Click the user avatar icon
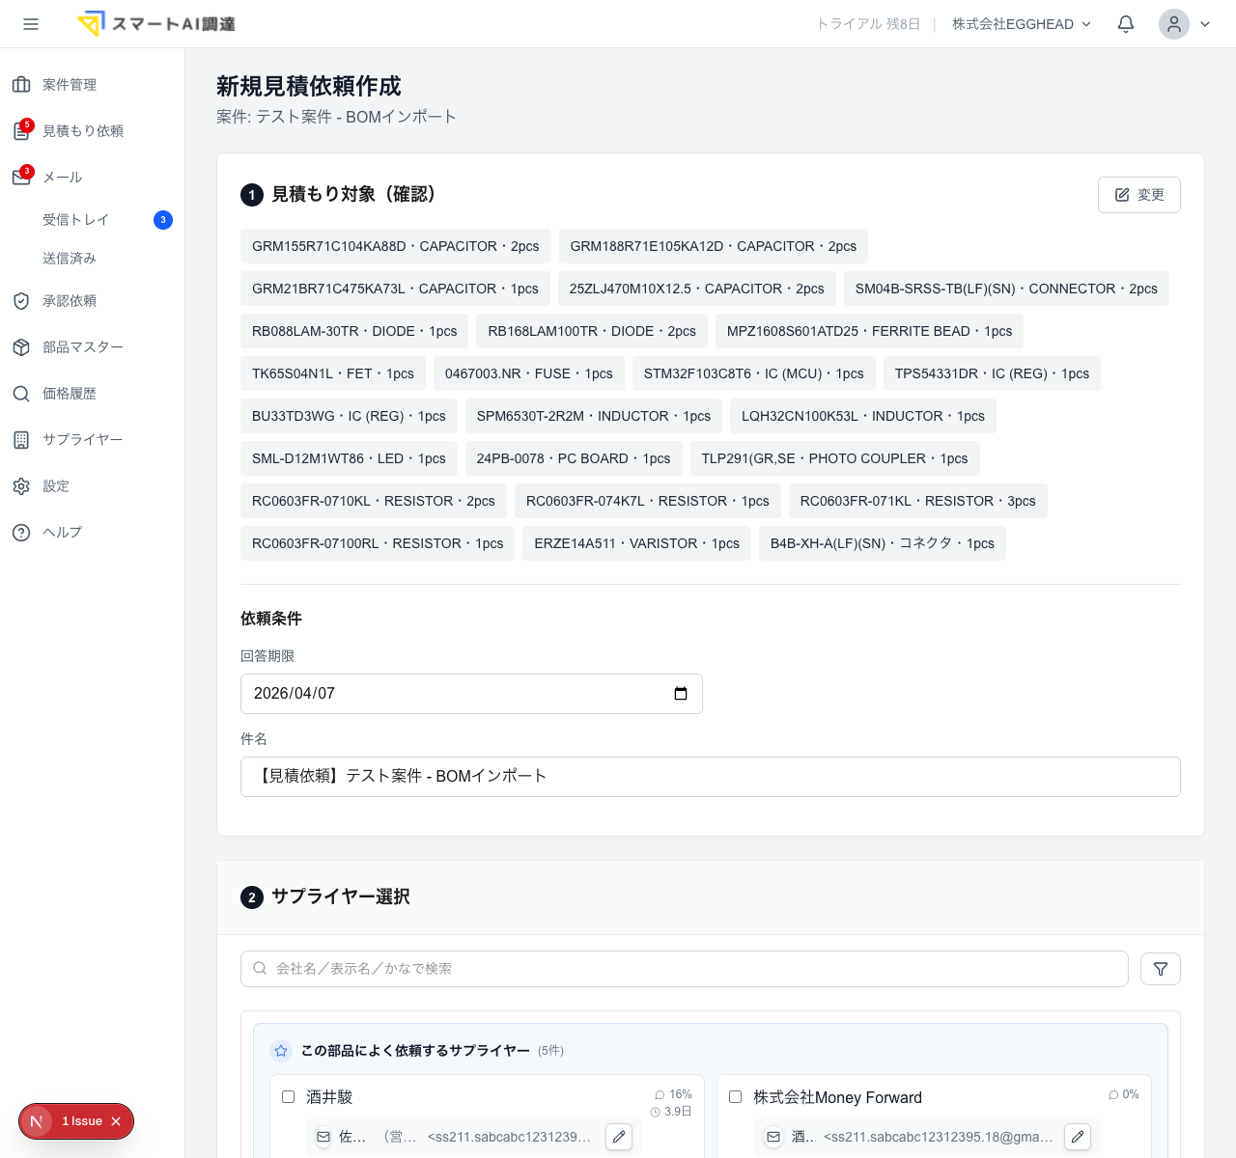This screenshot has height=1158, width=1236. (x=1174, y=24)
